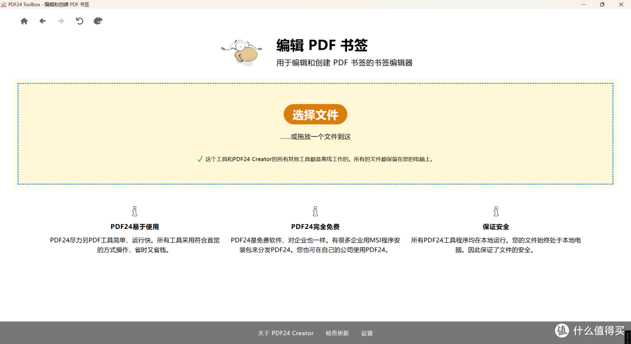631x344 pixels.
Task: Navigate forward with the right arrow
Action: [x=61, y=21]
